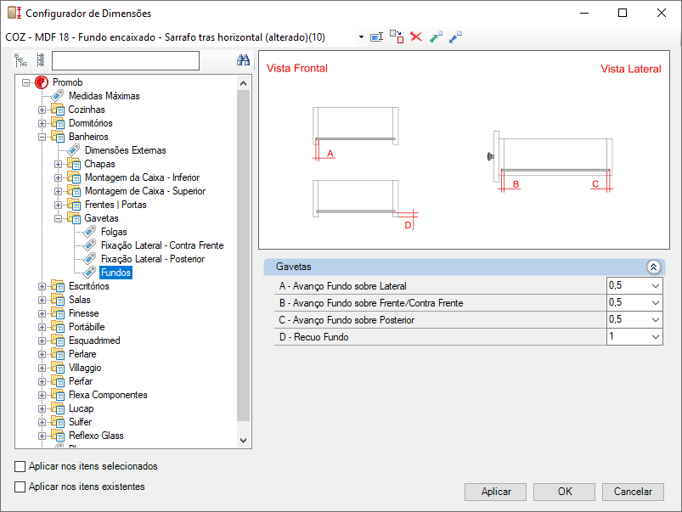Image resolution: width=682 pixels, height=512 pixels.
Task: Click the tag icon beside Medidas Máximas
Action: tap(58, 96)
